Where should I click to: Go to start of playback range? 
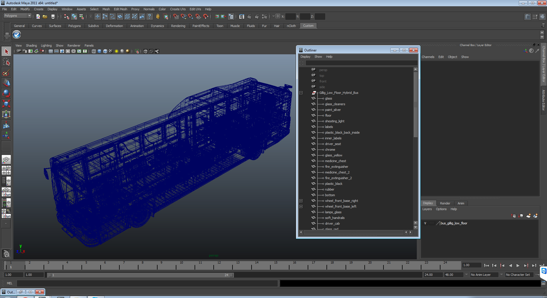coord(487,266)
